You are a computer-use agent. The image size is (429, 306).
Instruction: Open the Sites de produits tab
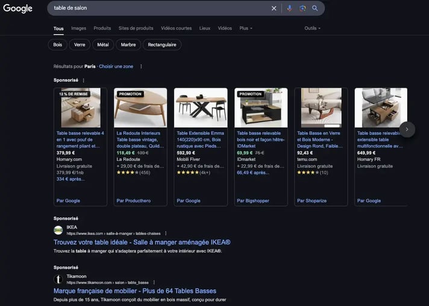click(x=136, y=28)
